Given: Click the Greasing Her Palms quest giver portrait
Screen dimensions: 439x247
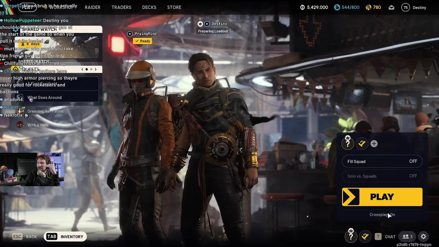Looking at the screenshot, I should pyautogui.click(x=20, y=111).
